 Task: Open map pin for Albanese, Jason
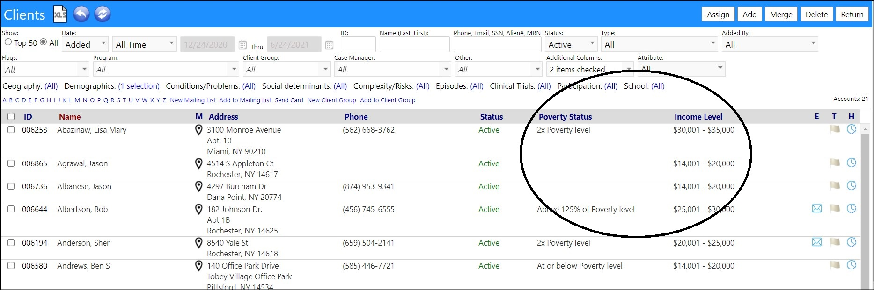[198, 187]
